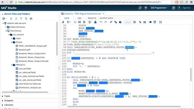The height and width of the screenshot is (109, 194).
Task: Click the Save program icon
Action: [75, 22]
